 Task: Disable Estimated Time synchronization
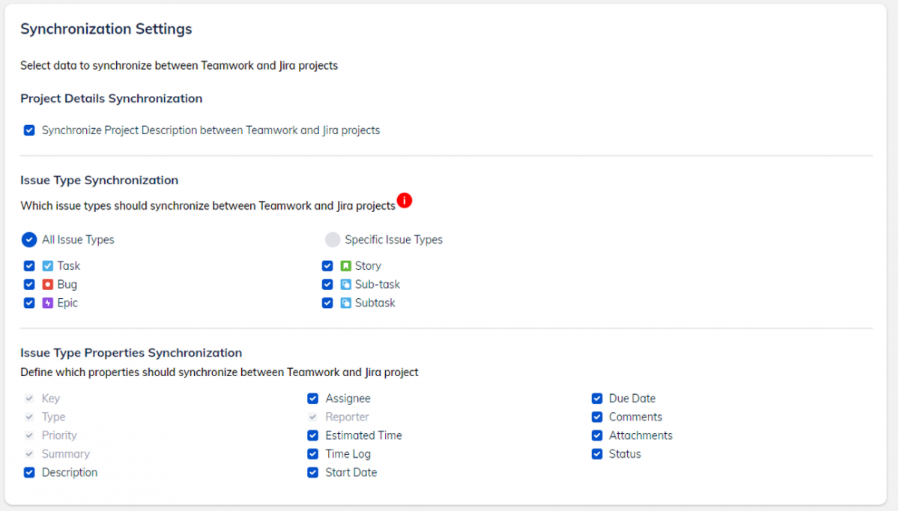[x=312, y=435]
